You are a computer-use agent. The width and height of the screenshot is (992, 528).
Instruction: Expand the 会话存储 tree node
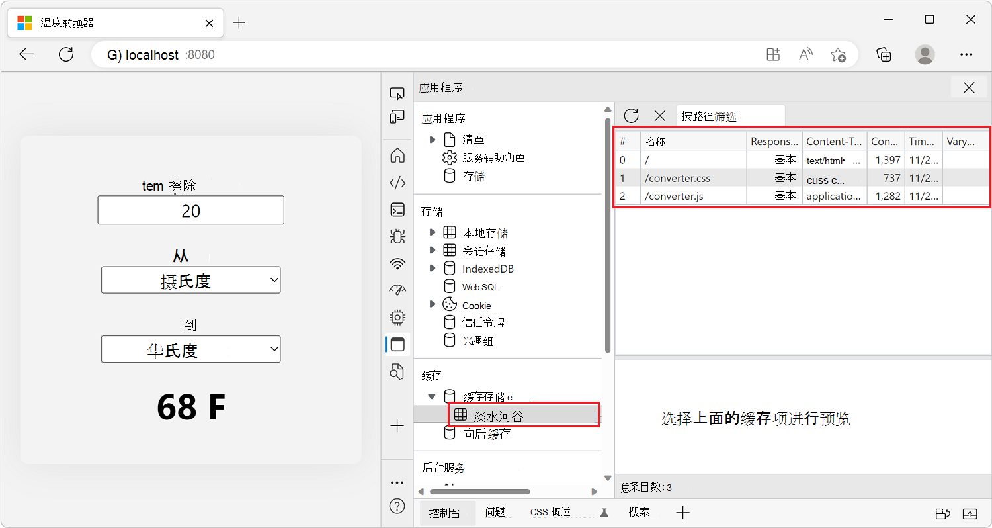point(433,250)
